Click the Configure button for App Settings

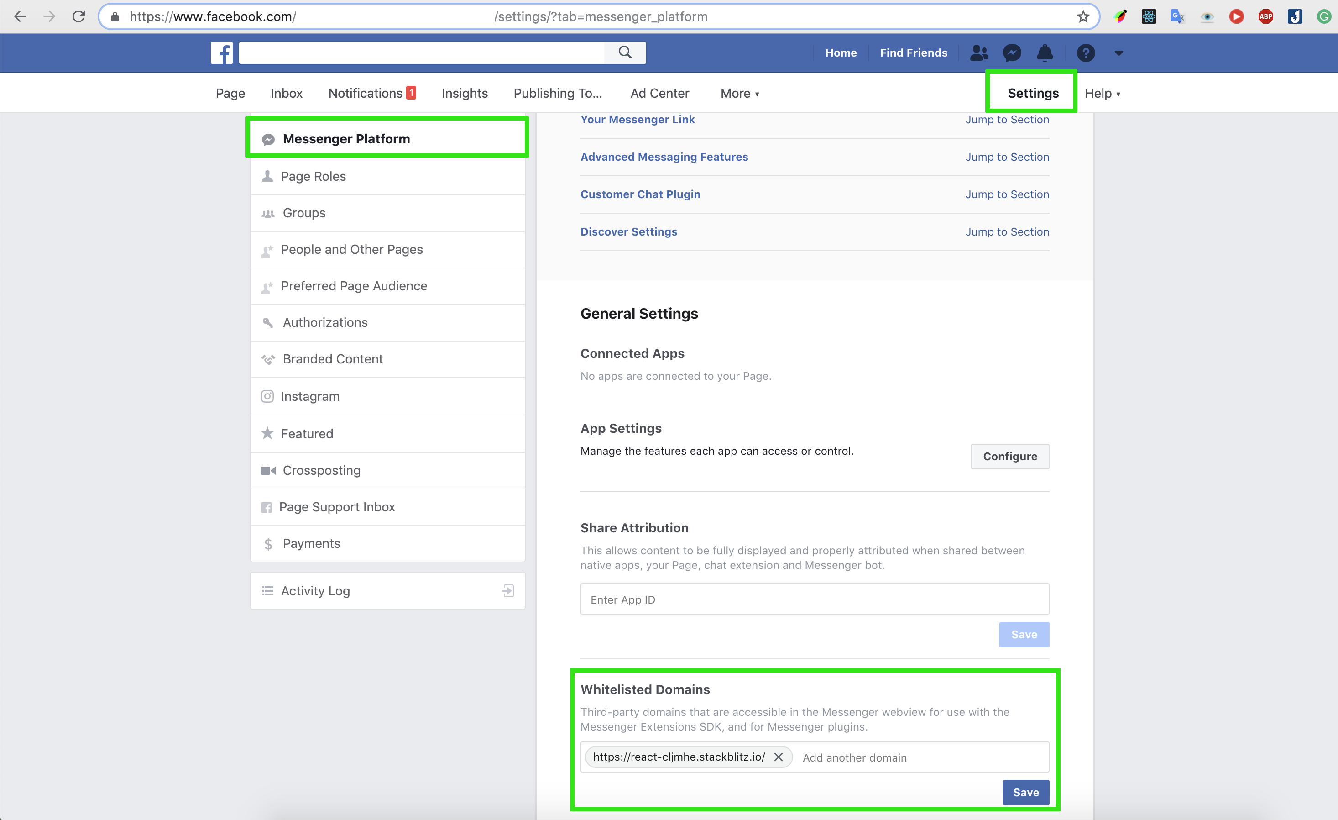(1009, 457)
